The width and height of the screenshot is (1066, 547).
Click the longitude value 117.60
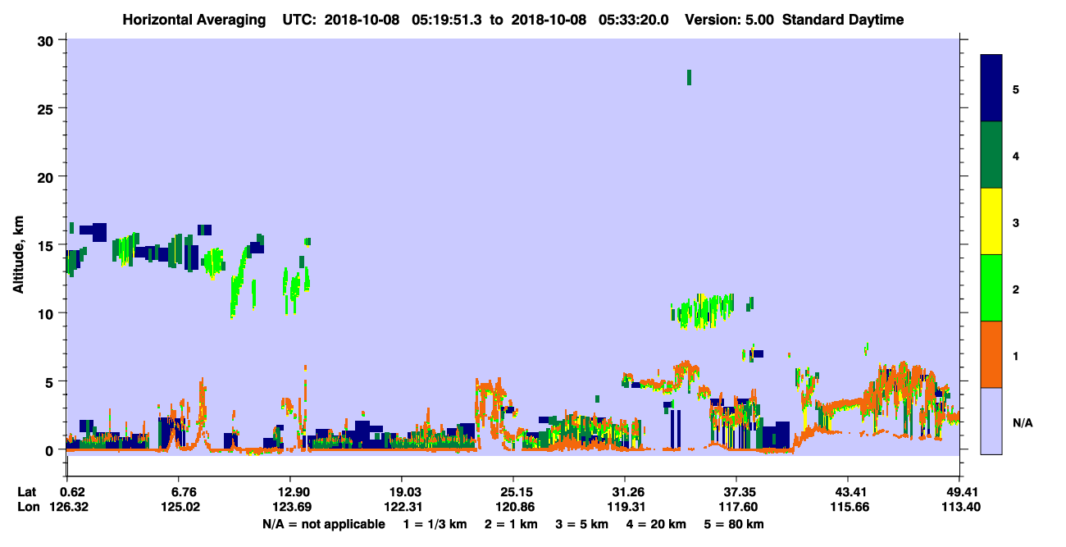pyautogui.click(x=736, y=507)
